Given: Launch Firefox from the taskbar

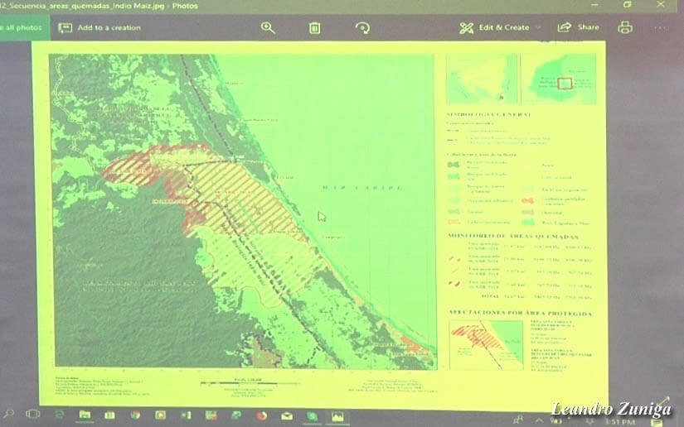Looking at the screenshot, I should pos(261,415).
